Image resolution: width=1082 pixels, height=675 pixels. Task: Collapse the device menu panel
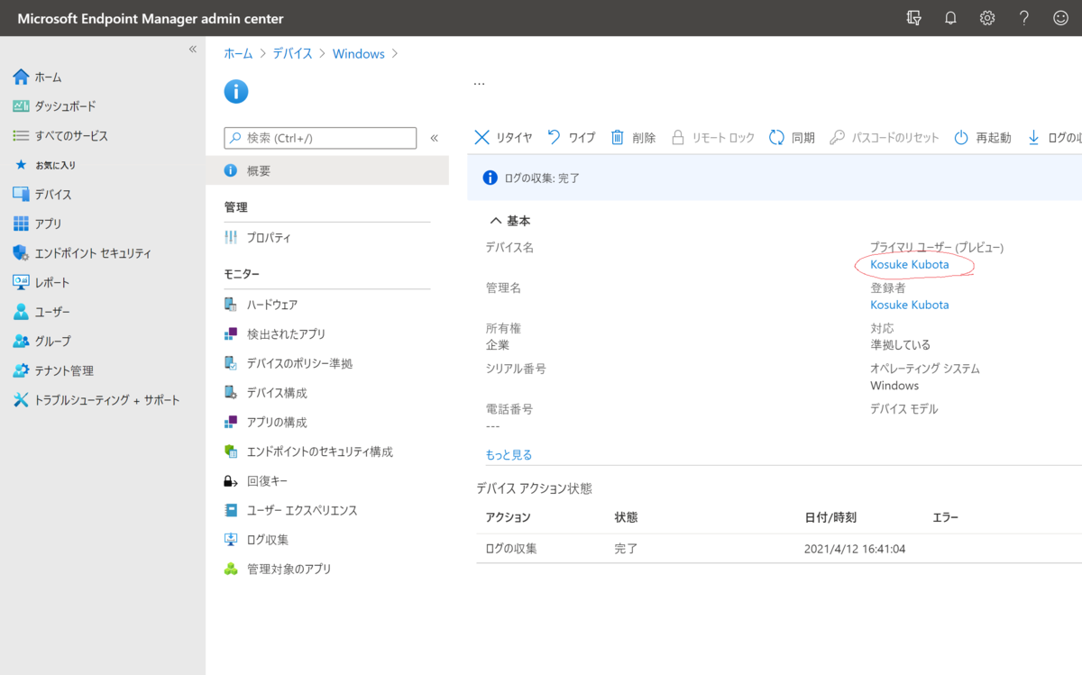coord(434,138)
